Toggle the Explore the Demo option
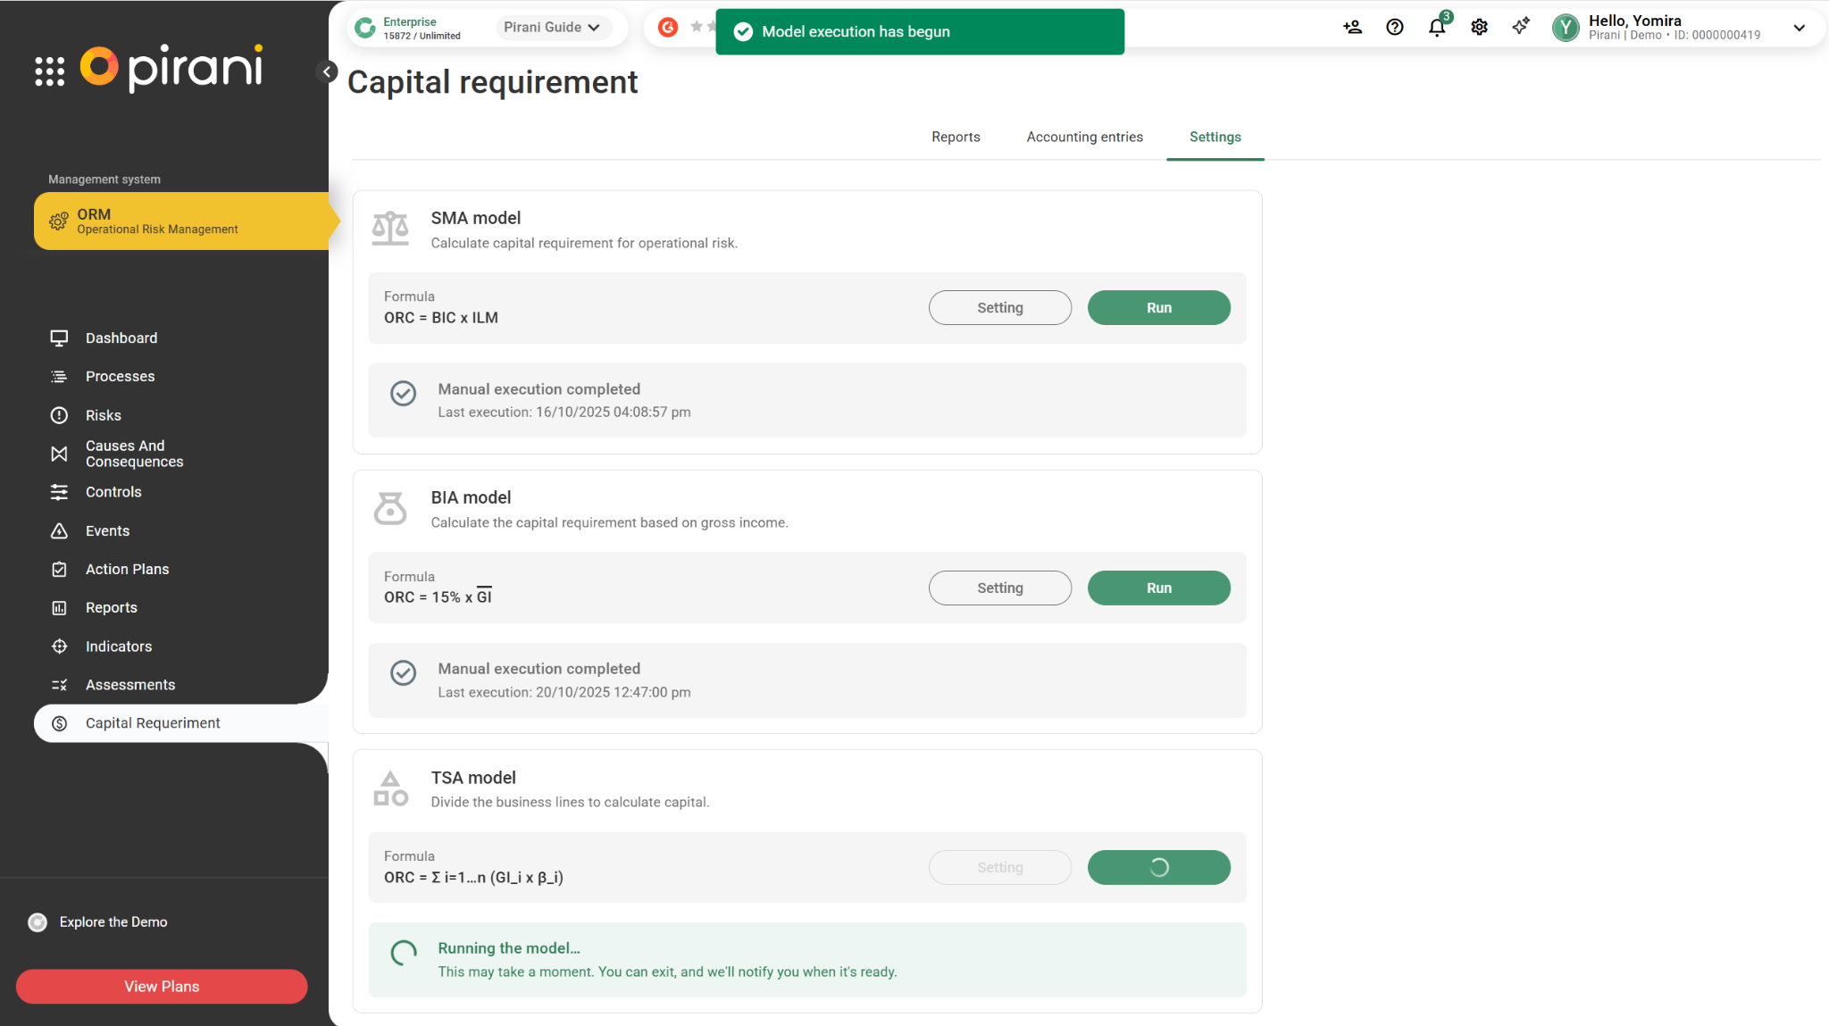1829x1026 pixels. click(x=38, y=922)
